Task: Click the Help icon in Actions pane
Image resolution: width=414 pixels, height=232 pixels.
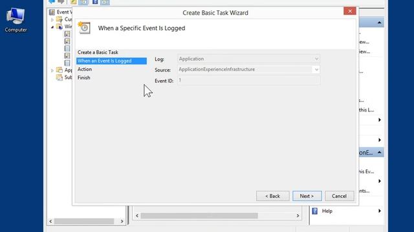Action: [x=315, y=211]
